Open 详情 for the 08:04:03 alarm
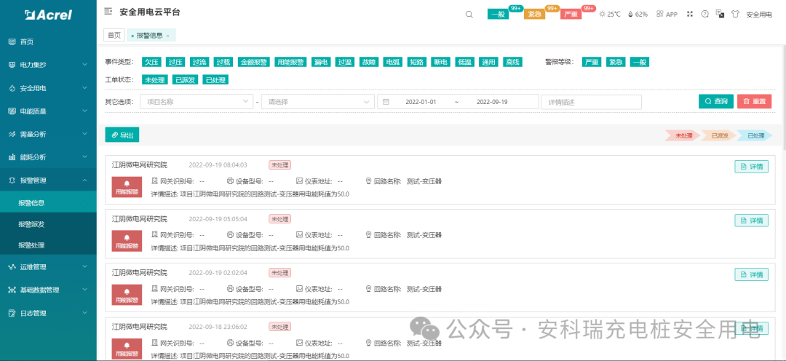Image resolution: width=786 pixels, height=361 pixels. click(x=751, y=167)
